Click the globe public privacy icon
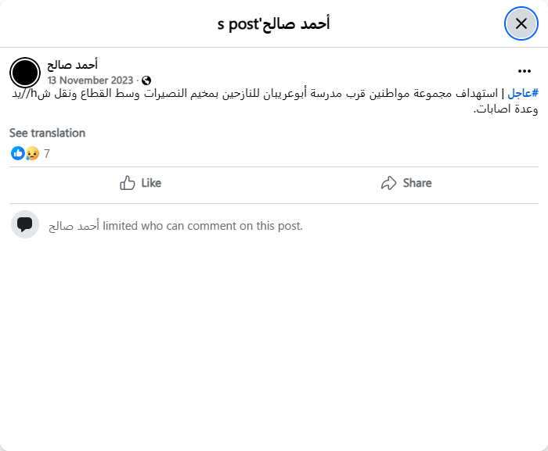Screen dimensions: 548x451 click(x=146, y=81)
